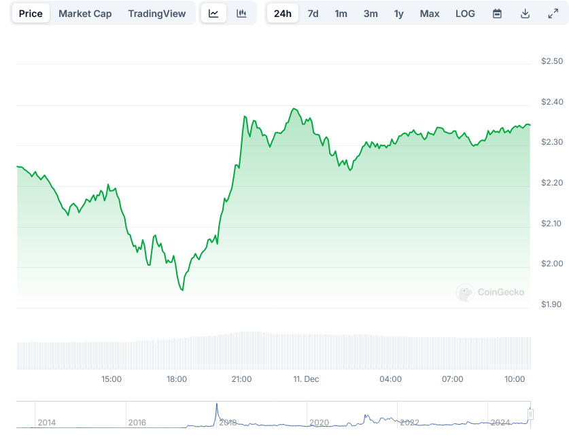The image size is (569, 441).
Task: Click the price line's lowest dip near 18:00
Action: [x=182, y=290]
